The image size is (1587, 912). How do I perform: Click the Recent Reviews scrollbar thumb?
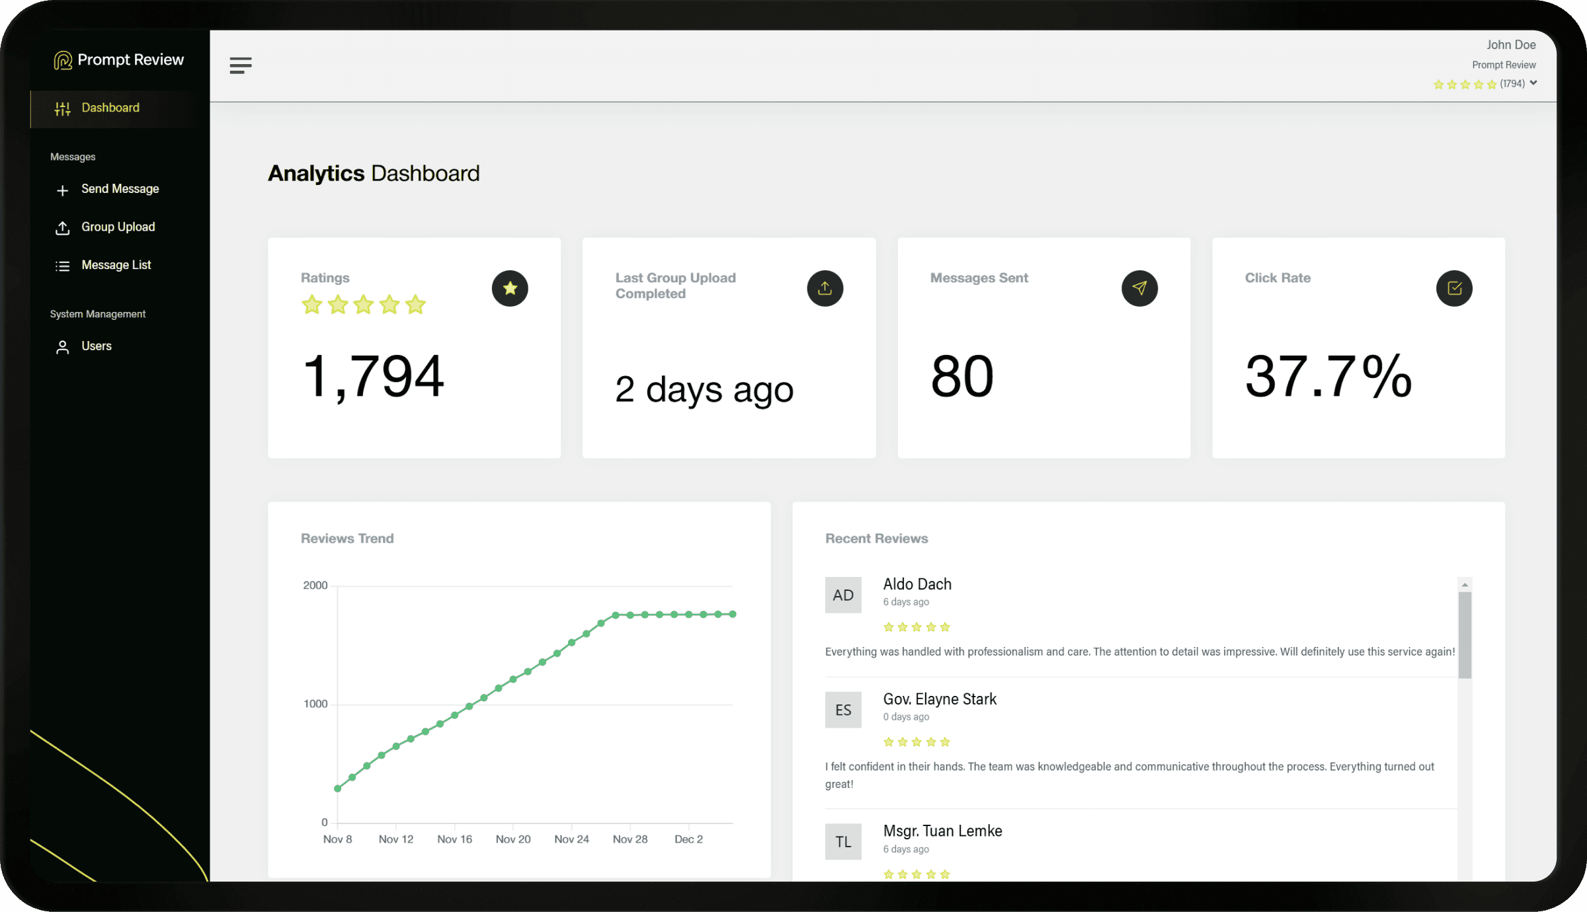[x=1465, y=634]
